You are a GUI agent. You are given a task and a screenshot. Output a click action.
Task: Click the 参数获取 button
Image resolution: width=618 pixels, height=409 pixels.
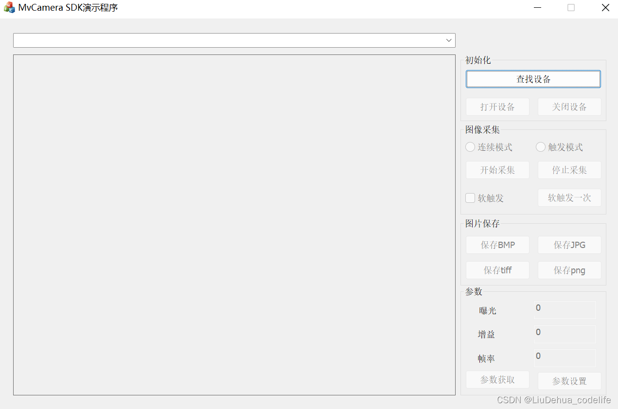(x=497, y=380)
